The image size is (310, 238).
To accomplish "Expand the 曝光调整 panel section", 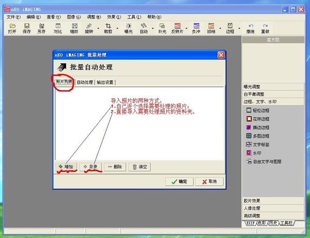I will click(253, 87).
